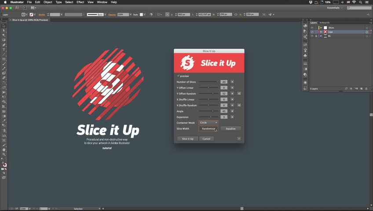Image resolution: width=373 pixels, height=211 pixels.
Task: Open the Container Mode dropdown showing Circle
Action: 208,123
